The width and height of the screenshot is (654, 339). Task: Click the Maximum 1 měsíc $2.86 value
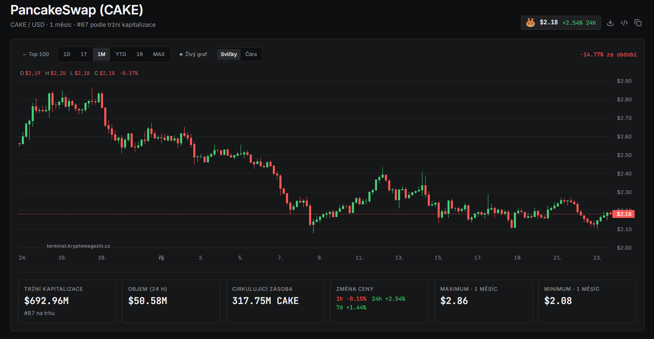(454, 301)
